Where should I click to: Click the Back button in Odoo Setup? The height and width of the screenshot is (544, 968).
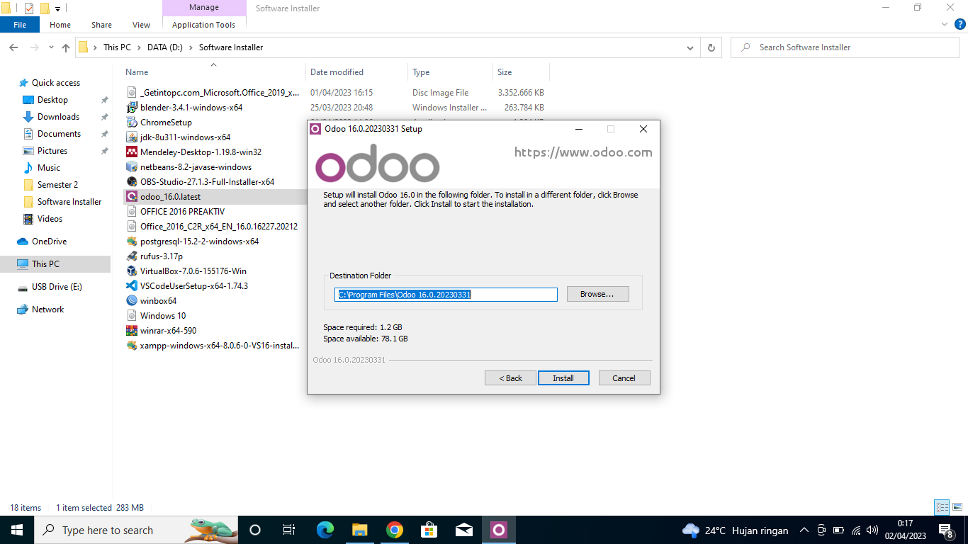click(510, 378)
